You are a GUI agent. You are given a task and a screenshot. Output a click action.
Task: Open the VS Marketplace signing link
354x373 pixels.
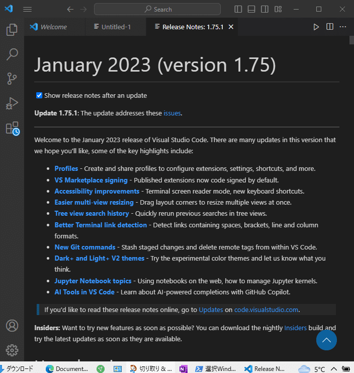[x=91, y=180]
